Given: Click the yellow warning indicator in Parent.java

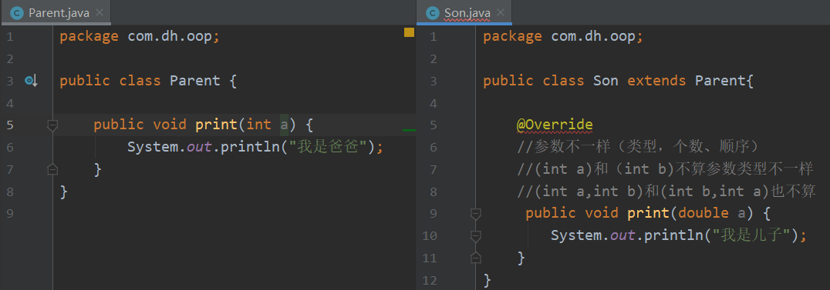Looking at the screenshot, I should point(409,33).
